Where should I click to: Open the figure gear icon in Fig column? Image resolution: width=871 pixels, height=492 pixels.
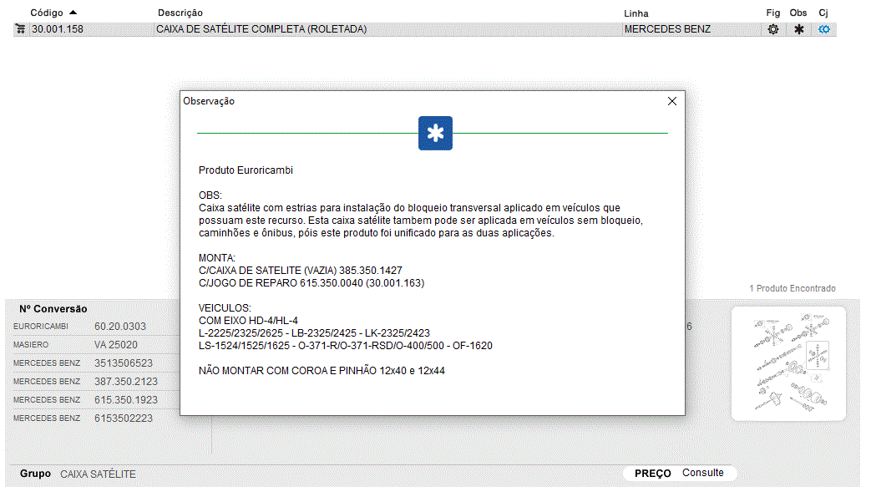(x=773, y=29)
